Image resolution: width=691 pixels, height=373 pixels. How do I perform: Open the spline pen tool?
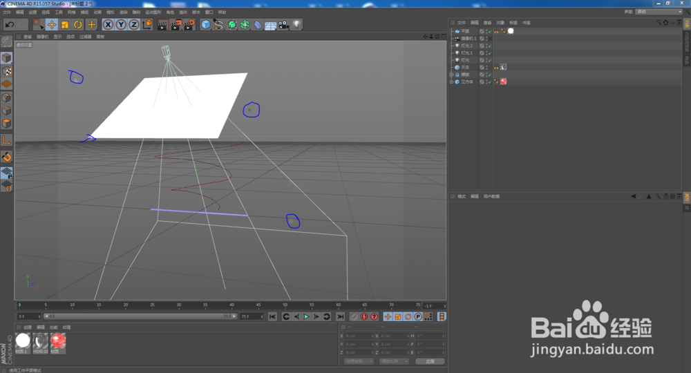point(218,25)
